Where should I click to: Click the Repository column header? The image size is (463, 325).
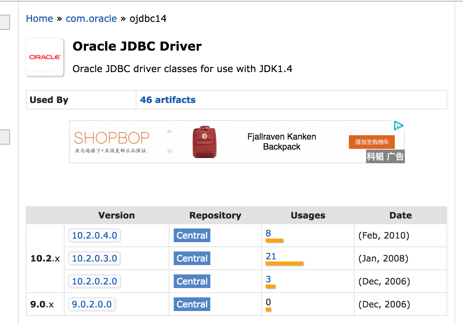click(215, 215)
